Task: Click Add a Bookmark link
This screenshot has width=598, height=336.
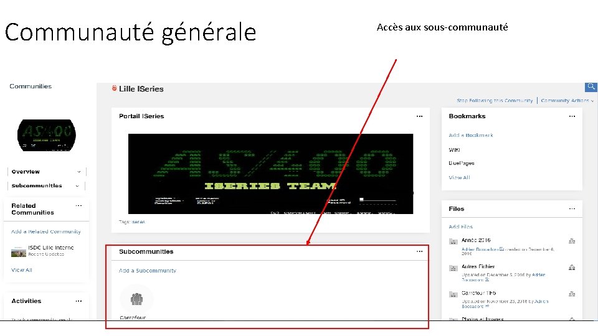Action: [x=471, y=135]
